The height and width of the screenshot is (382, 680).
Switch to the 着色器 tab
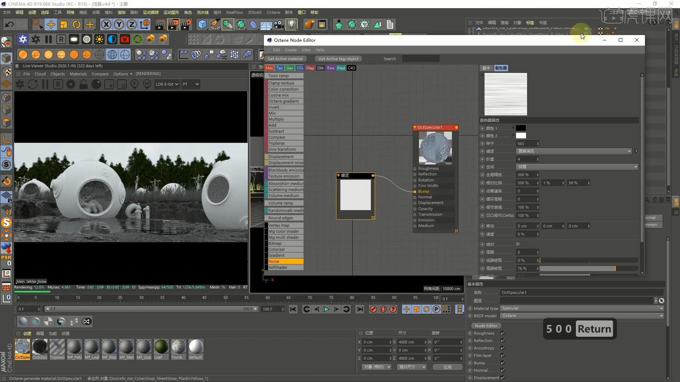(x=501, y=68)
